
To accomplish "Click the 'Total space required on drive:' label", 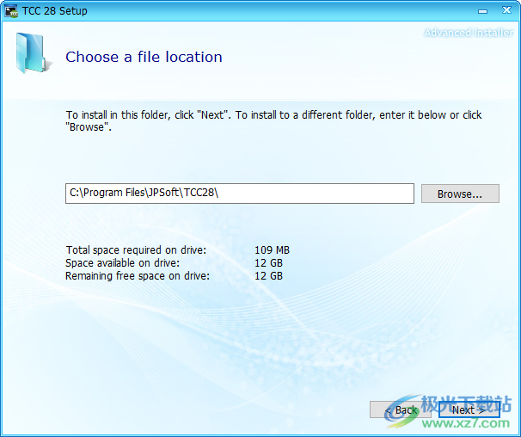I will coord(136,250).
